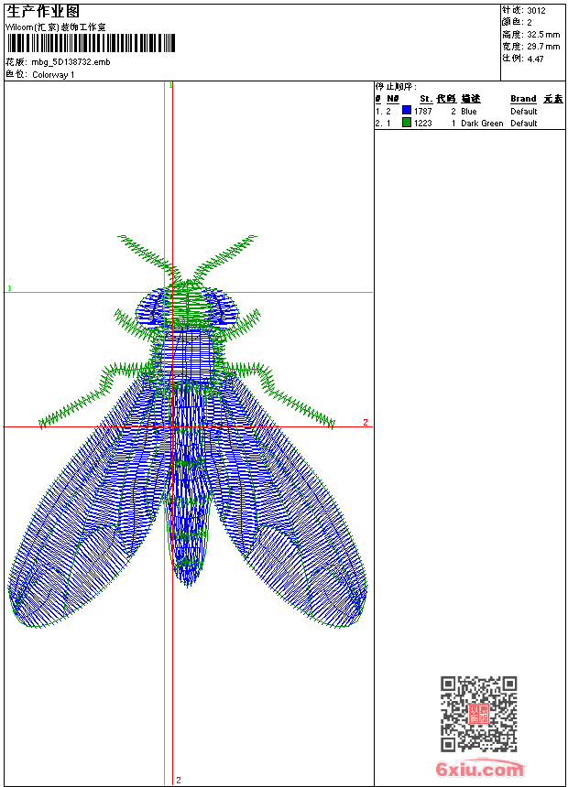This screenshot has width=568, height=787.
Task: Click the Colorway 1 label
Action: [53, 74]
